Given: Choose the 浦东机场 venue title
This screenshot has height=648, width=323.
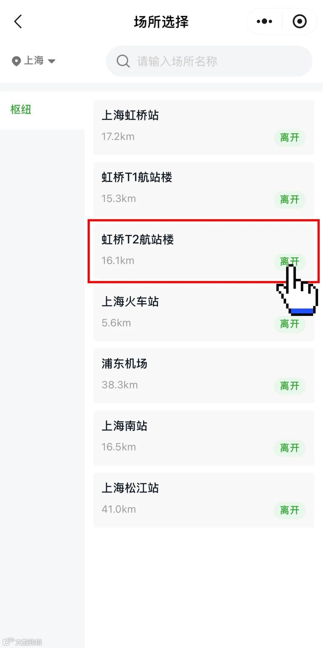Looking at the screenshot, I should 124,363.
